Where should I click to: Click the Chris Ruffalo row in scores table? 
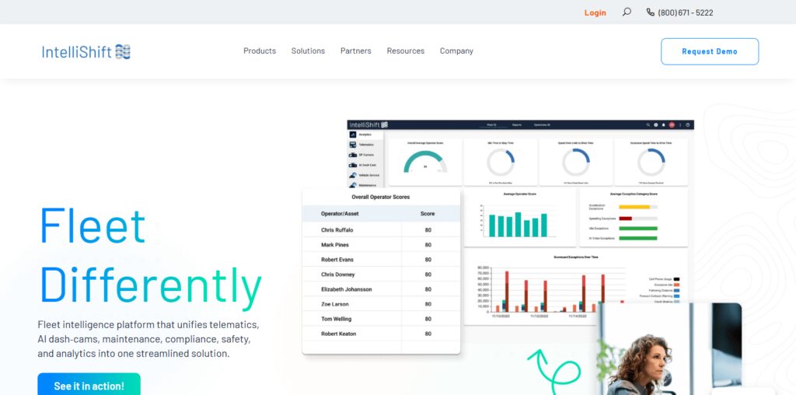coord(381,230)
